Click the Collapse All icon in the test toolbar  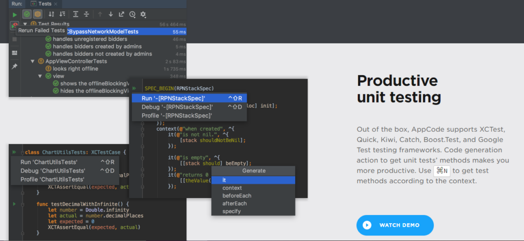pos(86,14)
